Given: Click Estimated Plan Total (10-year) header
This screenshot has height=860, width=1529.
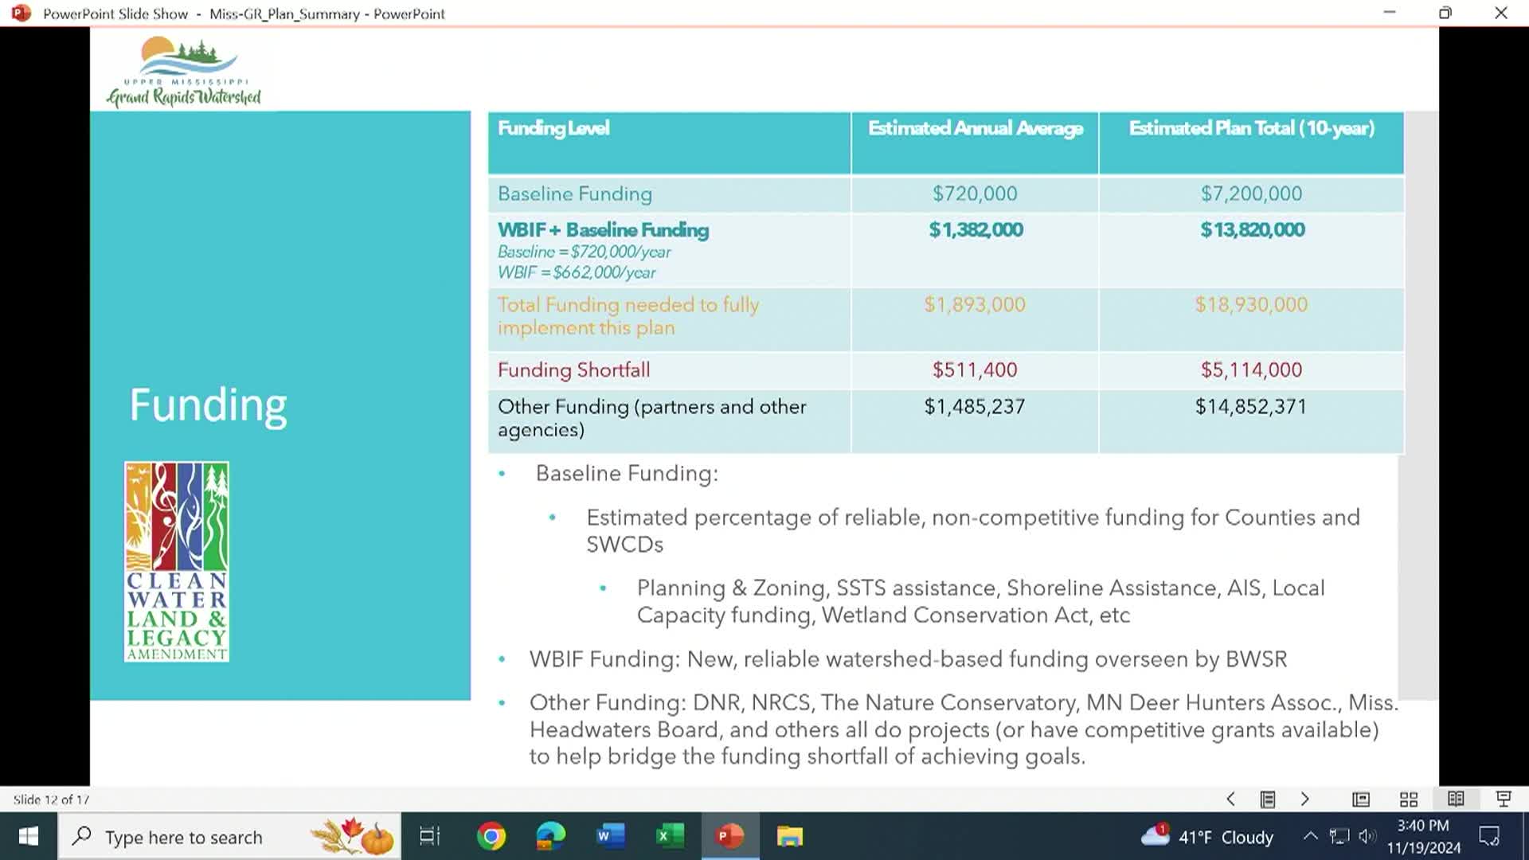Looking at the screenshot, I should [1252, 128].
